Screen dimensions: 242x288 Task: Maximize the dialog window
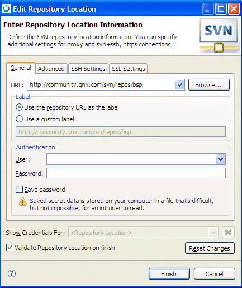pos(221,9)
